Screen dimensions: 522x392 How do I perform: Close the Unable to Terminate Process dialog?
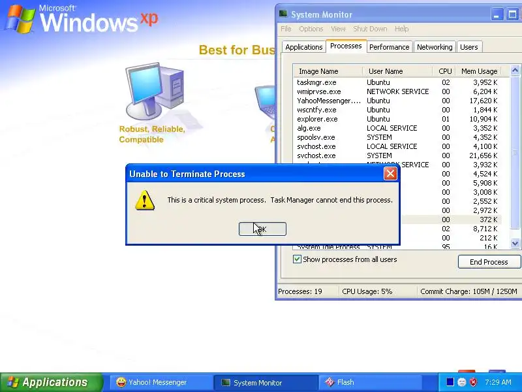pyautogui.click(x=390, y=173)
